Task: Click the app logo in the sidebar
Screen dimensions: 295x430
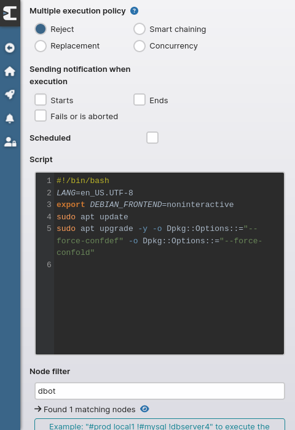Action: click(x=10, y=13)
